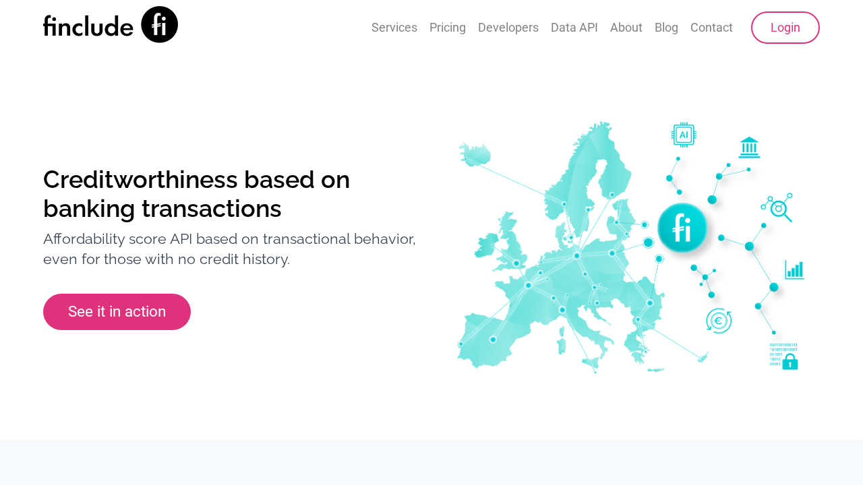
Task: Click the finclude logo icon
Action: [x=160, y=24]
